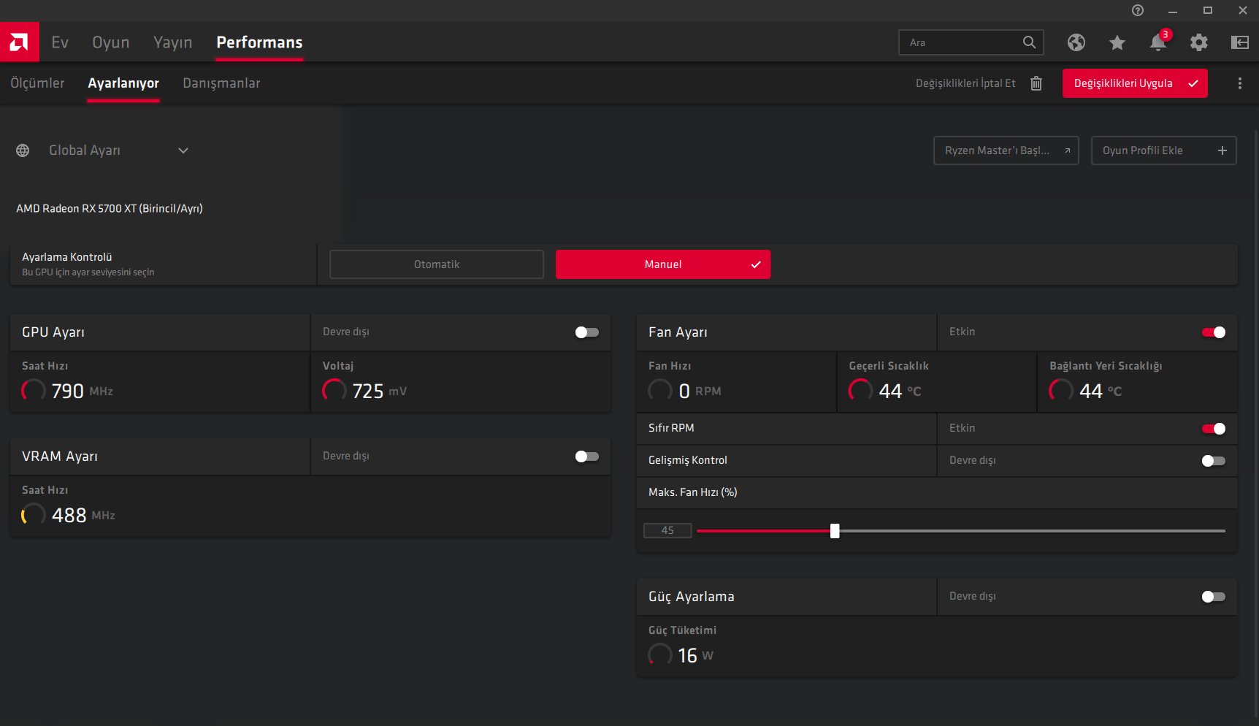Enable the VRAM Ayarı toggle
The image size is (1259, 726).
587,456
